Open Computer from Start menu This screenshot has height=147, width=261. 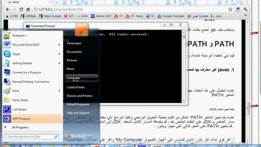click(82, 78)
